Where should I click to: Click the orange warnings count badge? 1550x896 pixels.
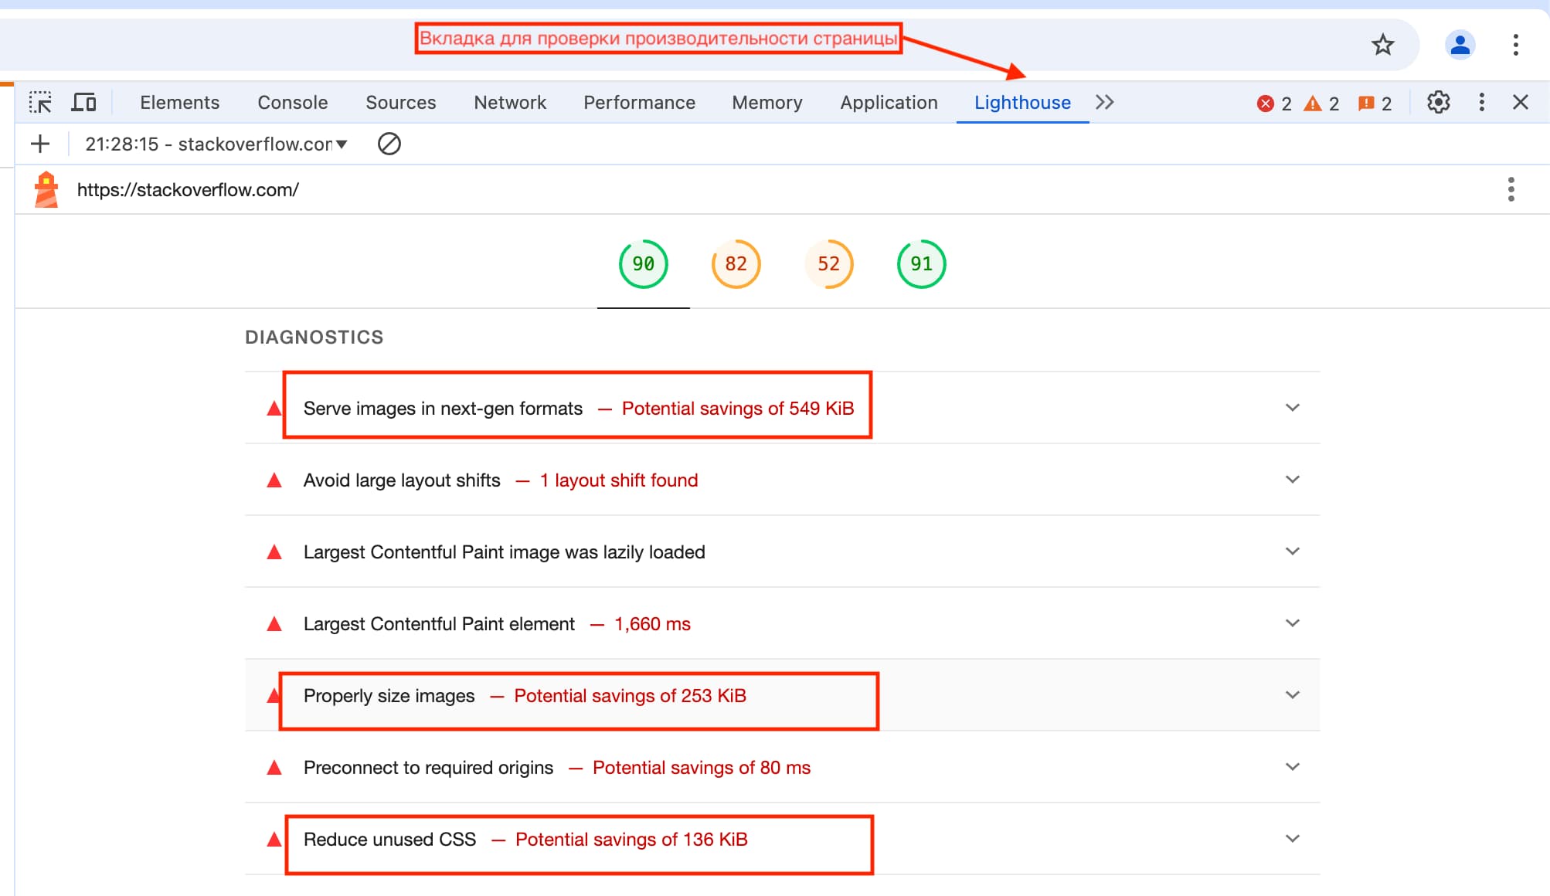pos(1321,104)
